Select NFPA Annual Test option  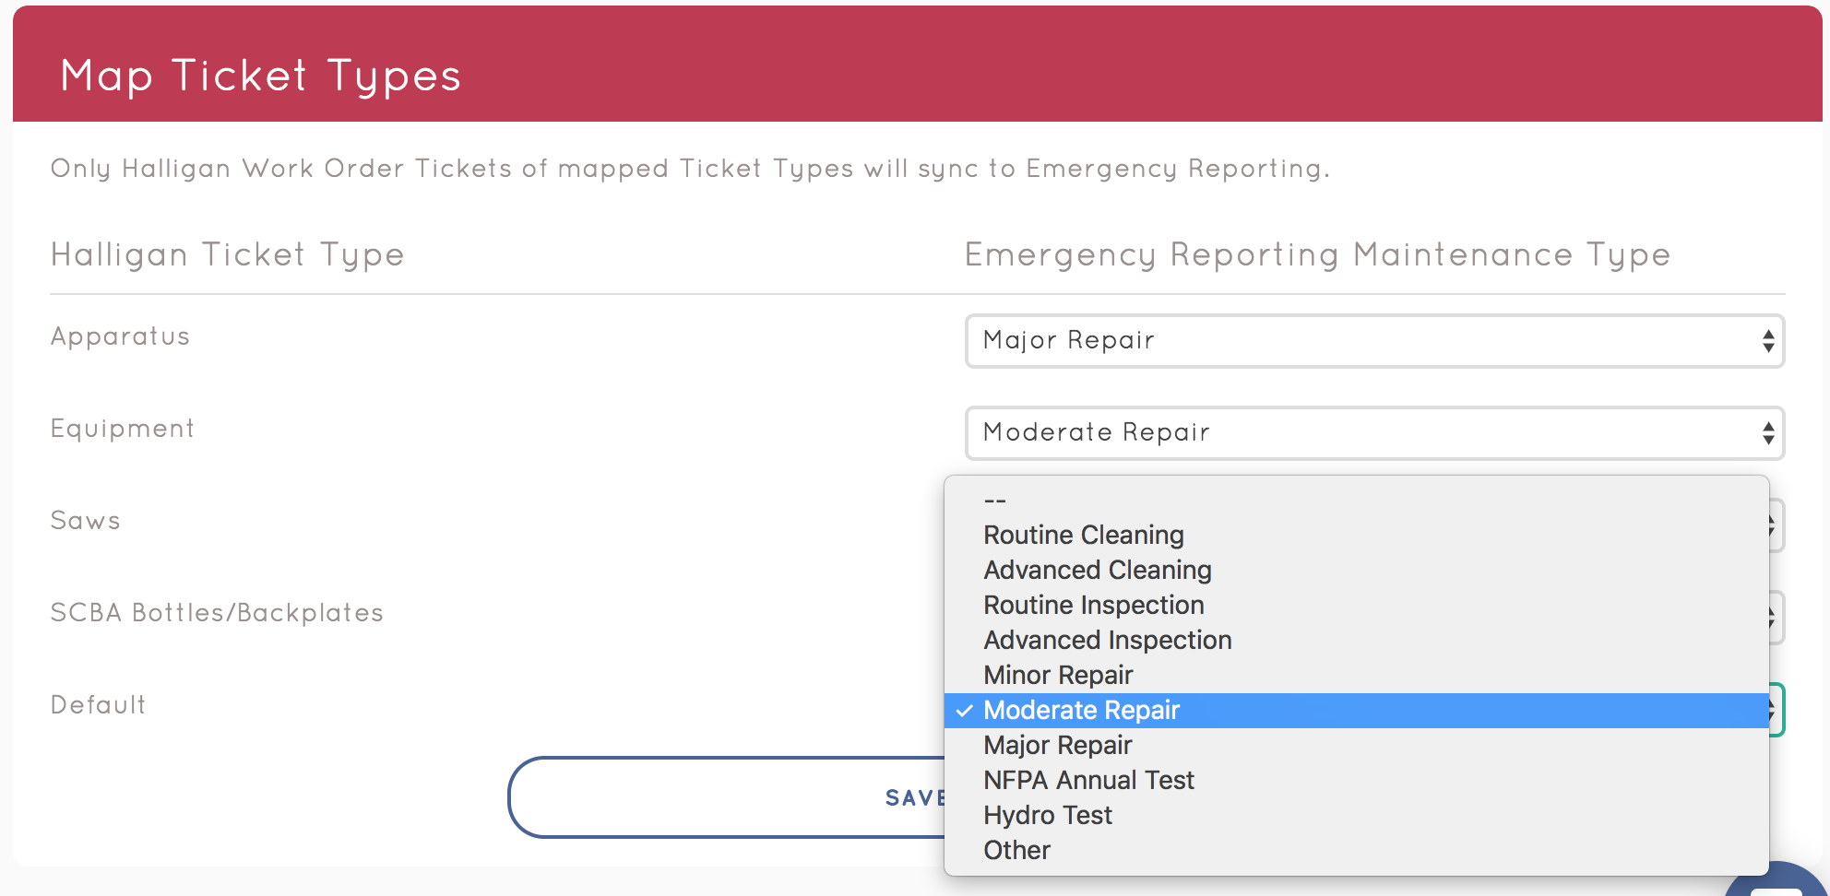pyautogui.click(x=1357, y=781)
